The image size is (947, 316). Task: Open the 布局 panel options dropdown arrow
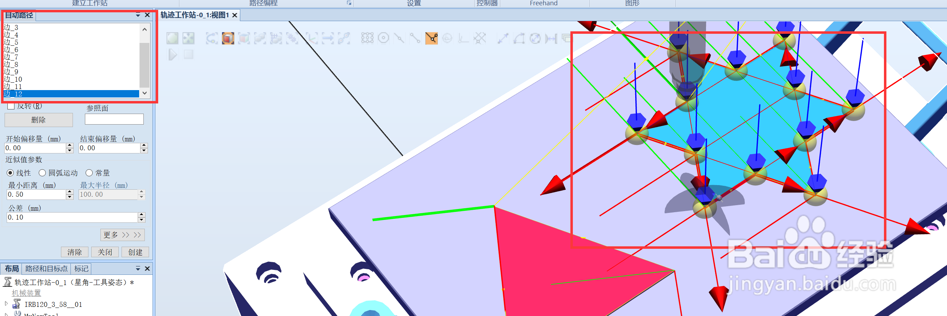click(x=138, y=268)
